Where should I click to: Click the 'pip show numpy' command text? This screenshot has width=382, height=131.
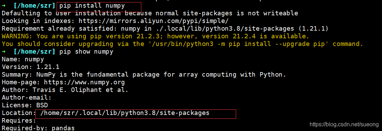point(86,52)
